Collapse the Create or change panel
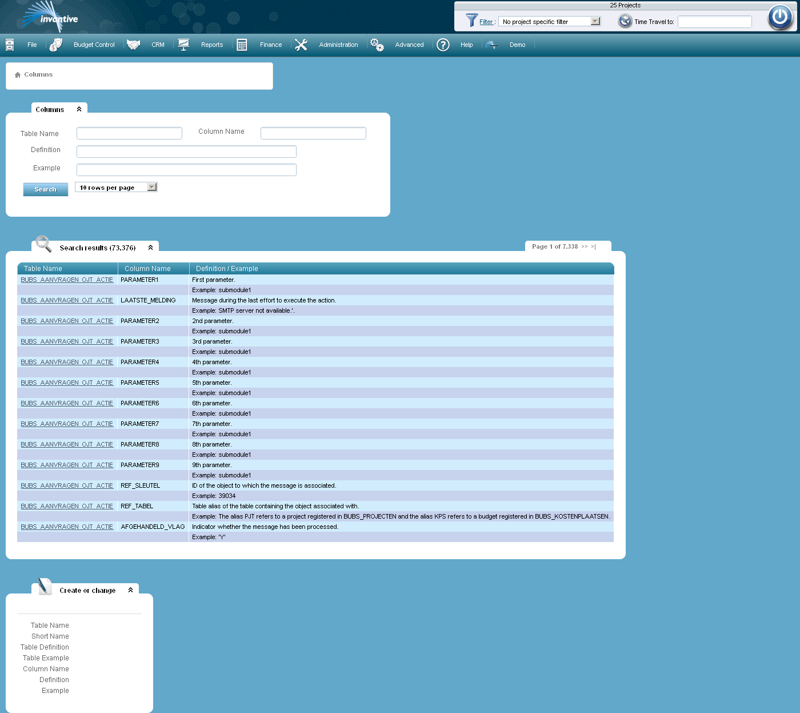Screen dimensions: 800x713 point(130,590)
